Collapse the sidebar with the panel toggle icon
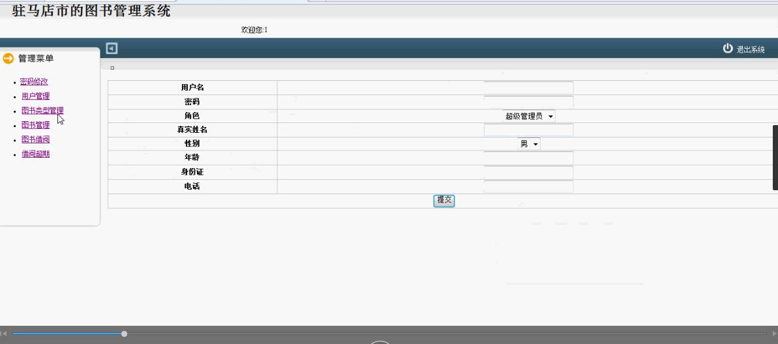This screenshot has height=344, width=778. coord(112,49)
